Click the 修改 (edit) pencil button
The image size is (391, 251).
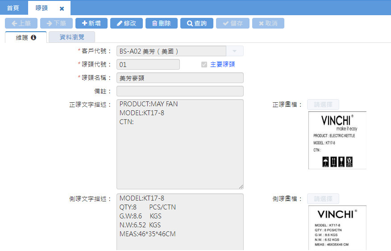point(126,23)
